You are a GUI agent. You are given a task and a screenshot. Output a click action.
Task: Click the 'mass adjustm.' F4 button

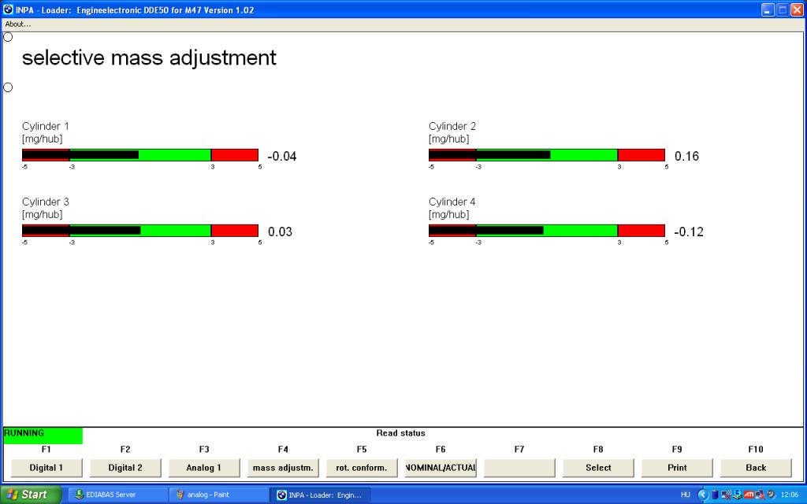[283, 468]
